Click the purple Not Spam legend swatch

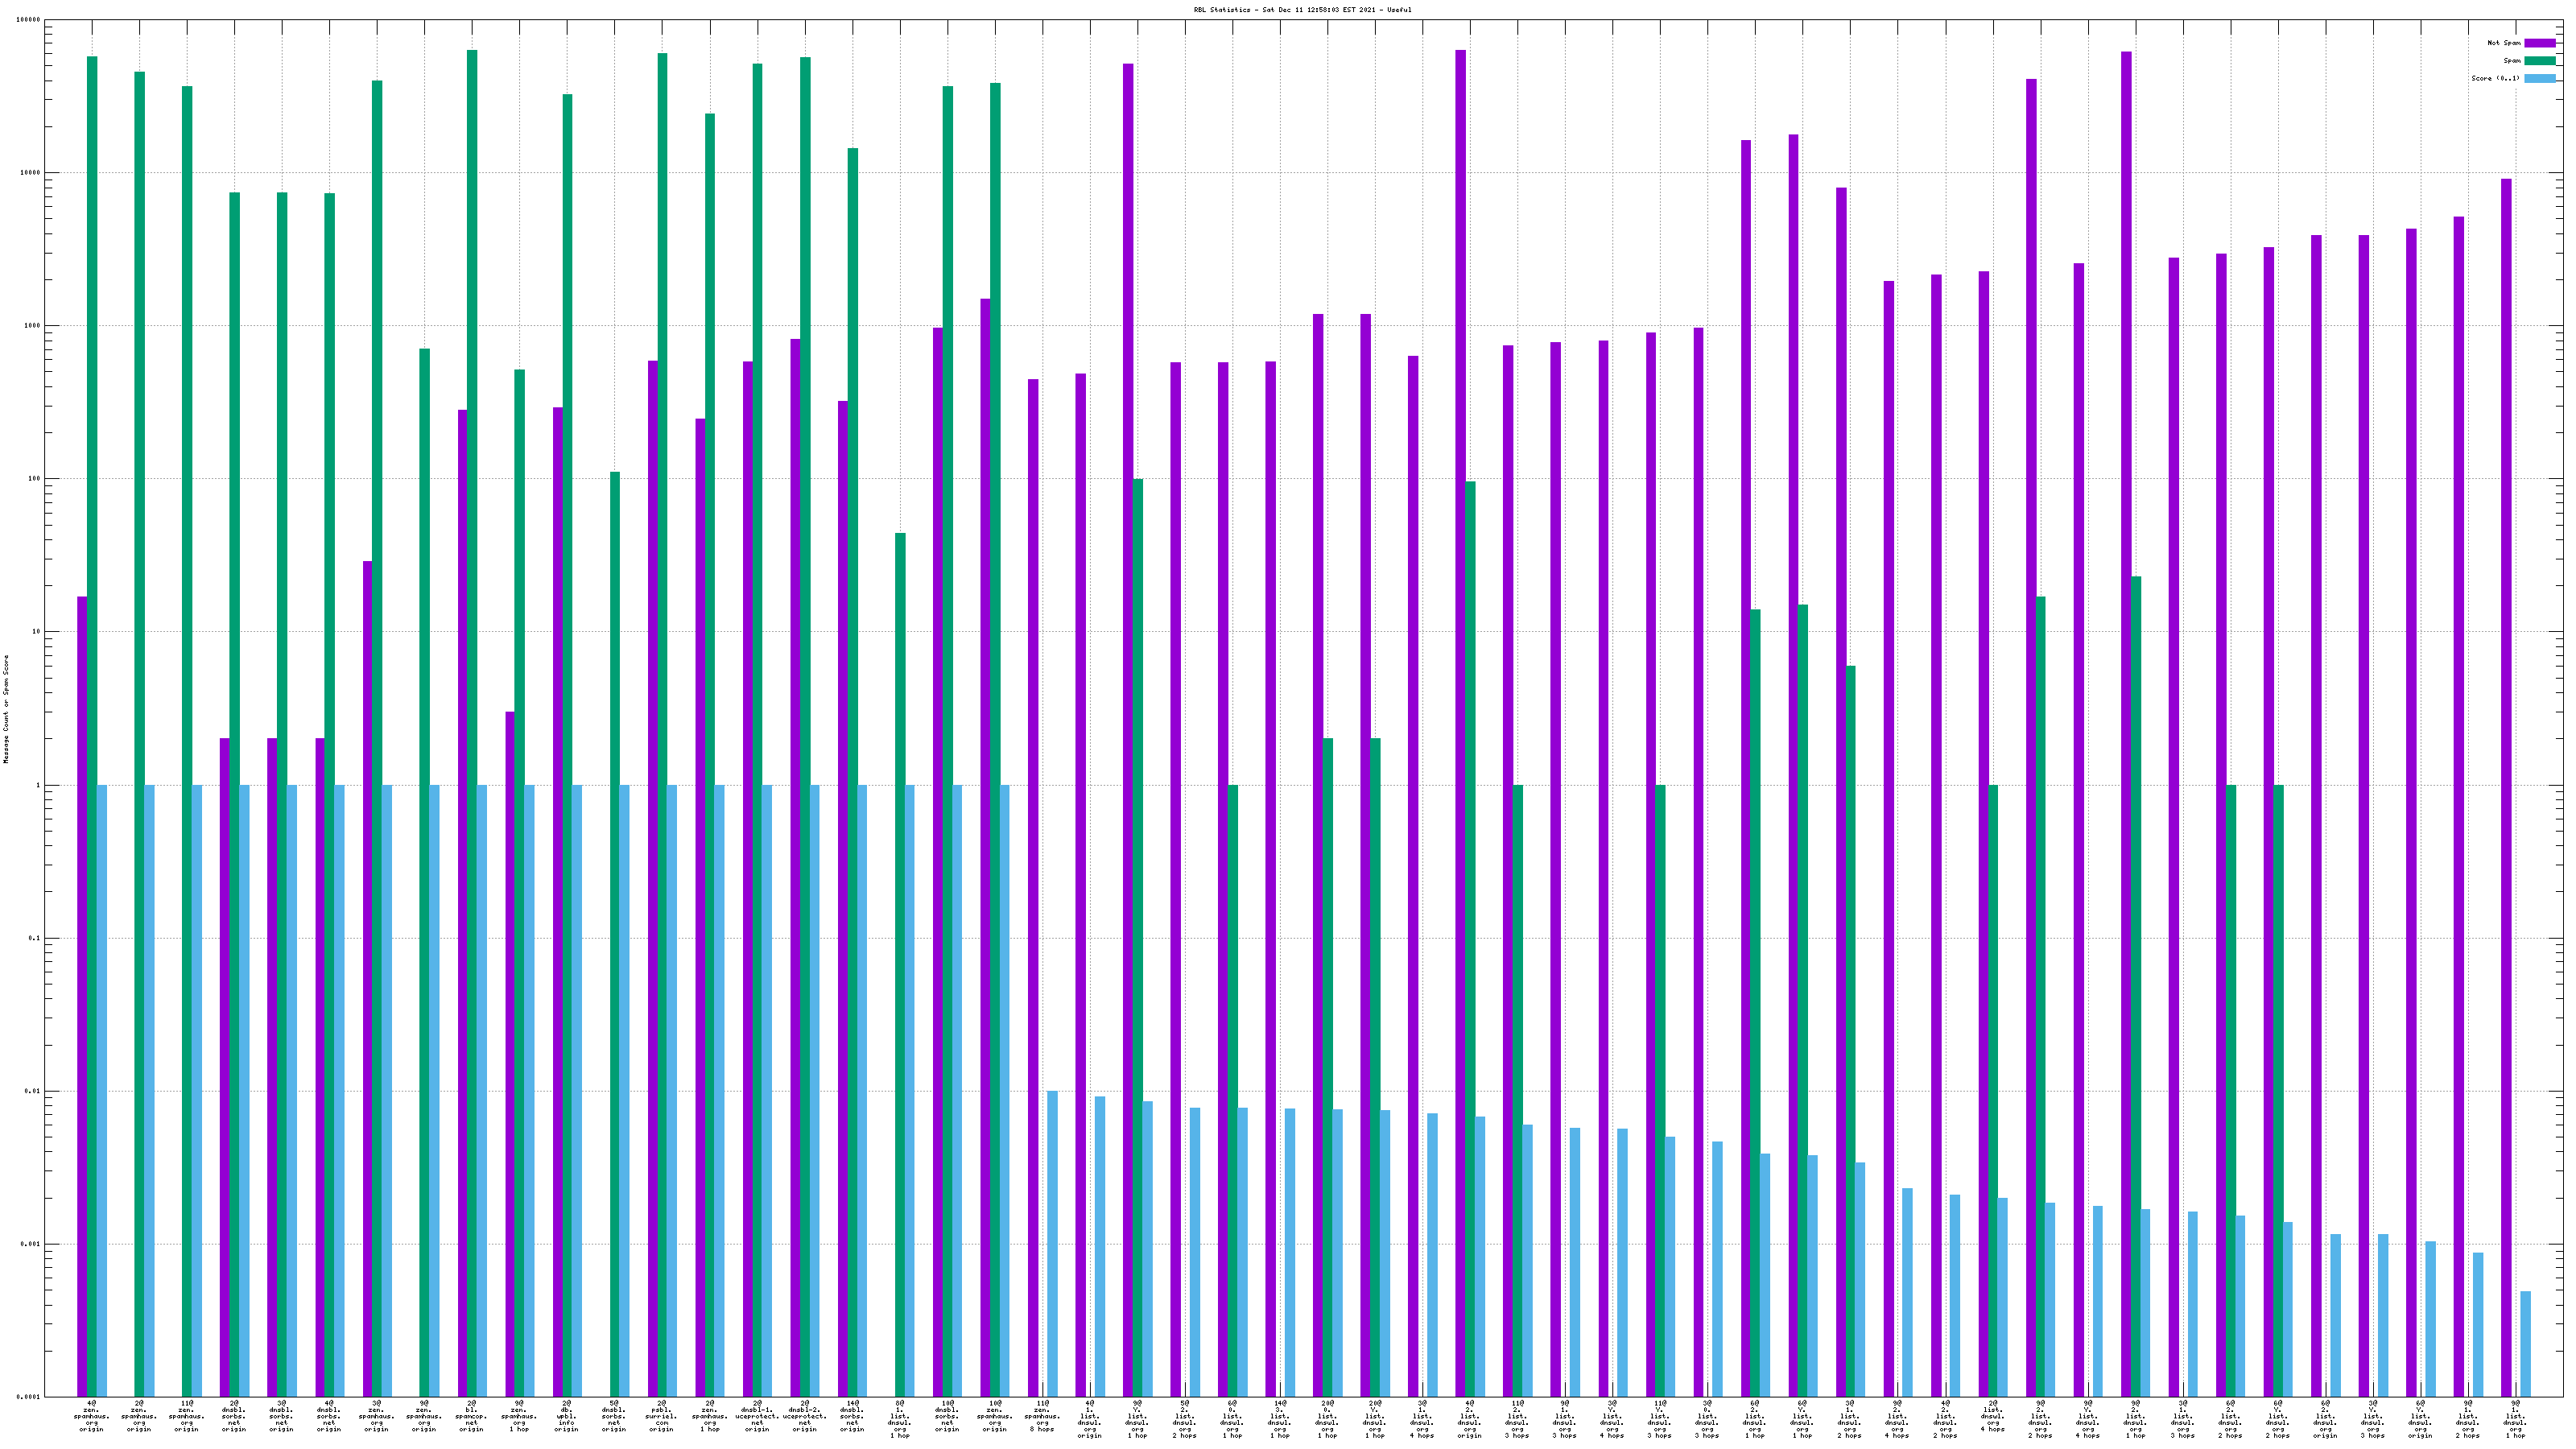coord(2539,43)
